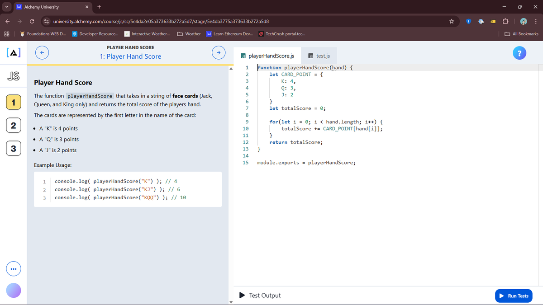Open Learn Ethereum Dev... bookmark
This screenshot has width=543, height=305.
tap(229, 34)
